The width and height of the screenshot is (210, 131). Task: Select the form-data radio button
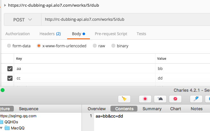(x=9, y=46)
